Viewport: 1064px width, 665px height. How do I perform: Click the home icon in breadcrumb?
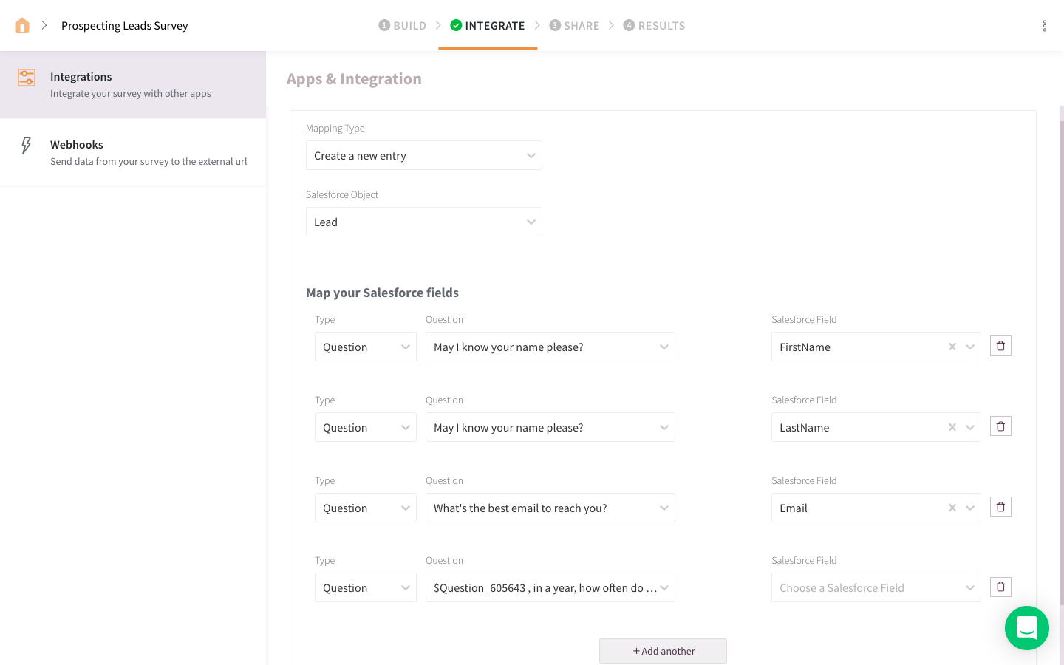22,26
